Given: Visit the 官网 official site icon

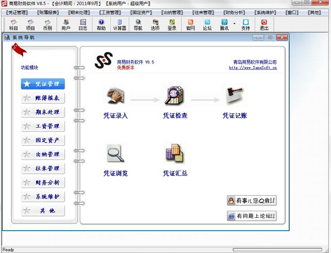Looking at the screenshot, I should (190, 25).
